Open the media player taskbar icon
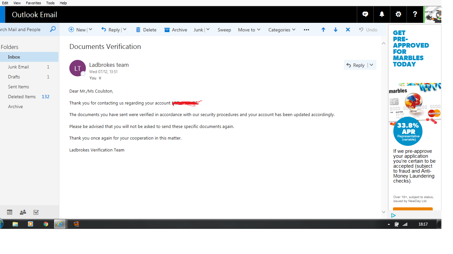Image resolution: width=453 pixels, height=254 pixels. point(31,224)
